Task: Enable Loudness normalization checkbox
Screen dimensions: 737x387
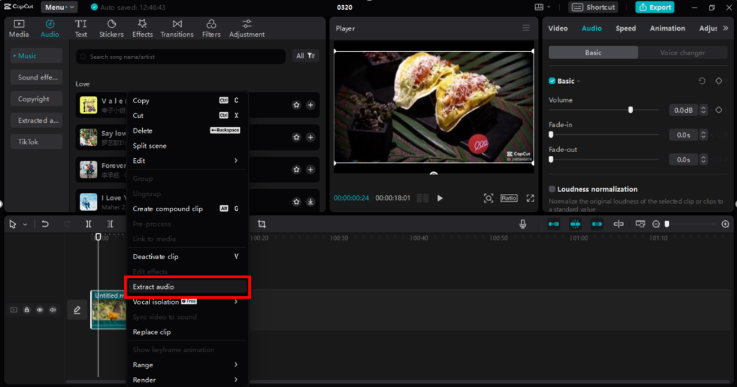Action: tap(552, 189)
